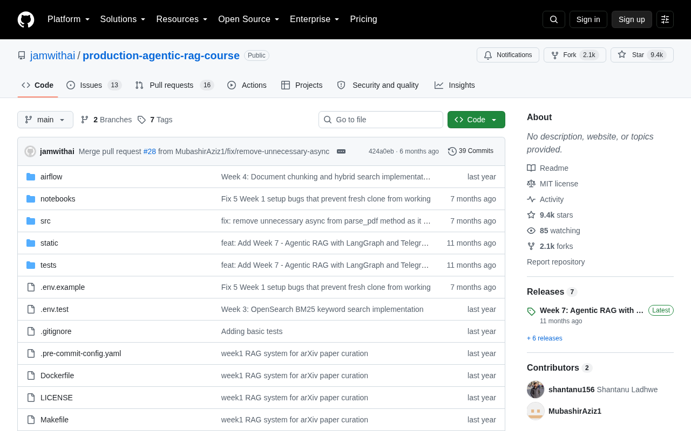Click Sign in button
Viewport: 691px width, 431px height.
click(x=588, y=19)
